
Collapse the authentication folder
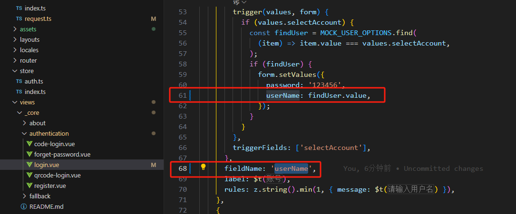[24, 133]
